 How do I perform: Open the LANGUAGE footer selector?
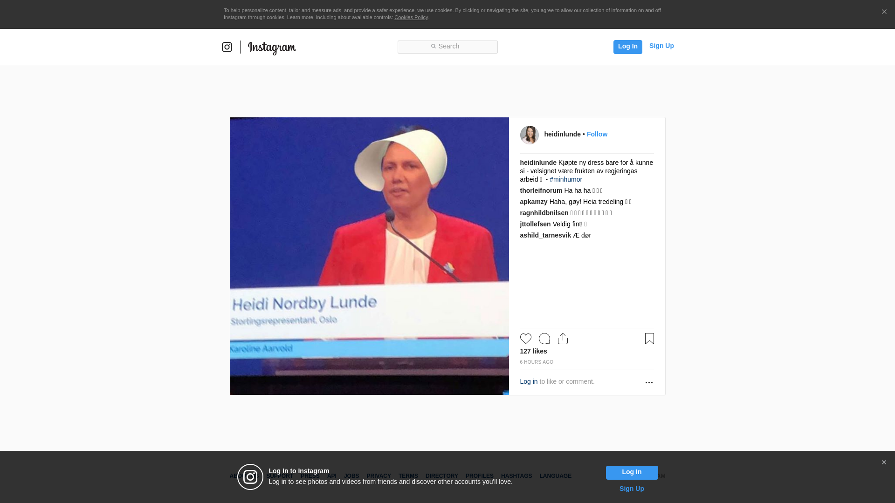coord(555,476)
